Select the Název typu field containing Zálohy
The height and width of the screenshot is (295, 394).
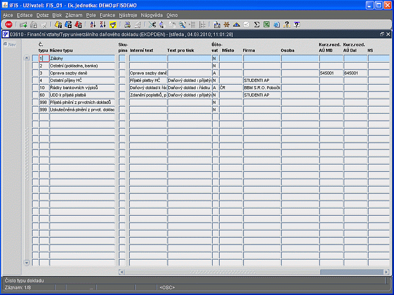(82, 58)
